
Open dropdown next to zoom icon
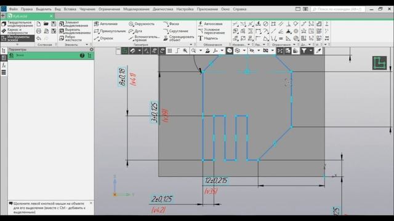pos(201,51)
